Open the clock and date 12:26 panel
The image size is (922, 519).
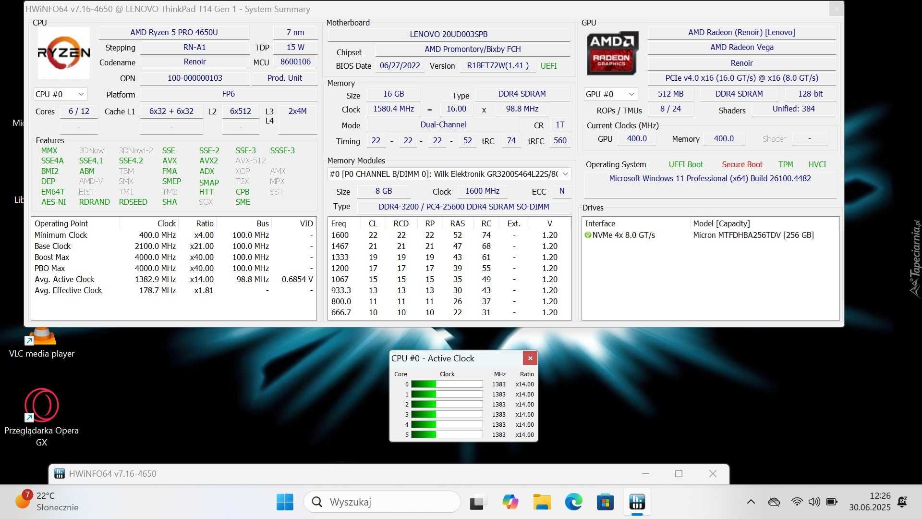pyautogui.click(x=870, y=501)
